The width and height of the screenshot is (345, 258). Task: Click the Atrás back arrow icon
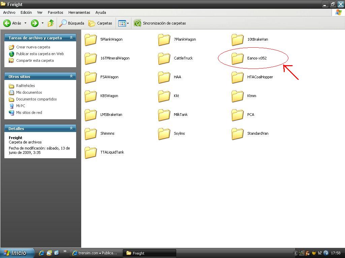click(x=7, y=23)
